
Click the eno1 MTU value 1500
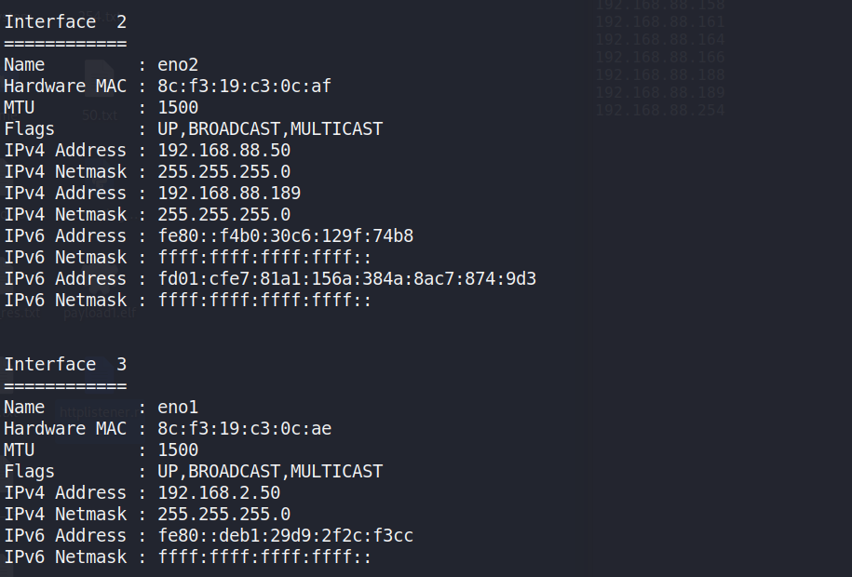point(178,450)
